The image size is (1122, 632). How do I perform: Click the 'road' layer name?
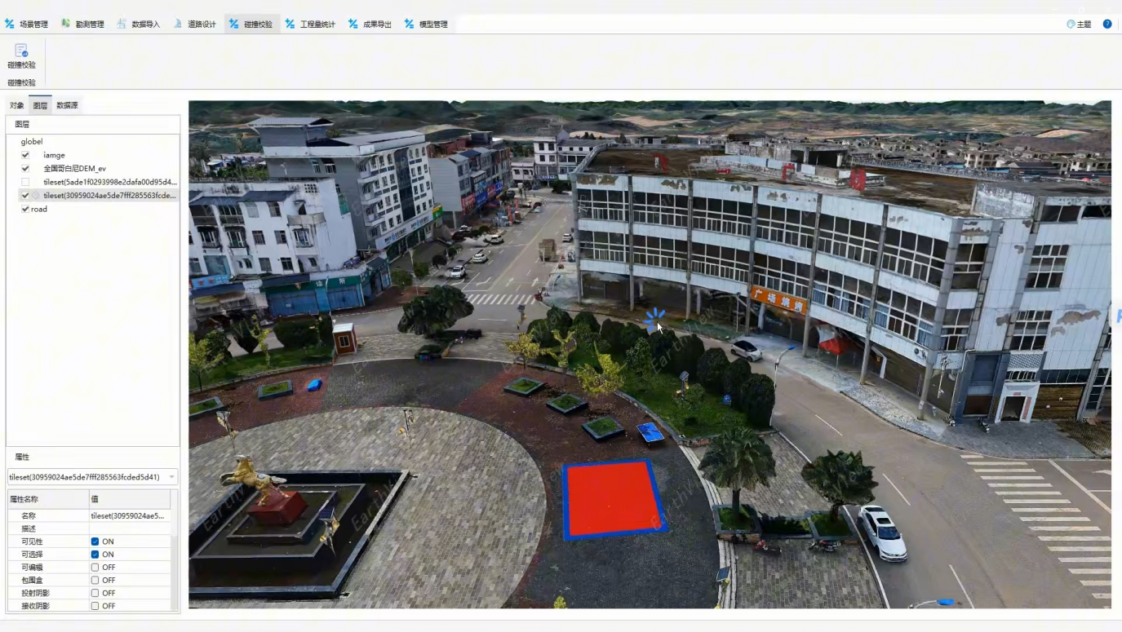39,210
